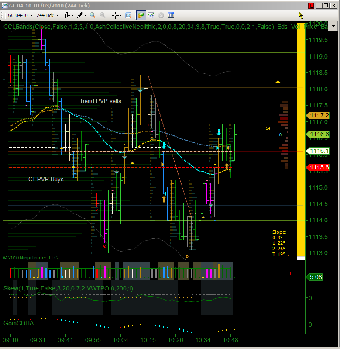Click the 1114.0 price axis label
The image size is (340, 349).
[318, 220]
